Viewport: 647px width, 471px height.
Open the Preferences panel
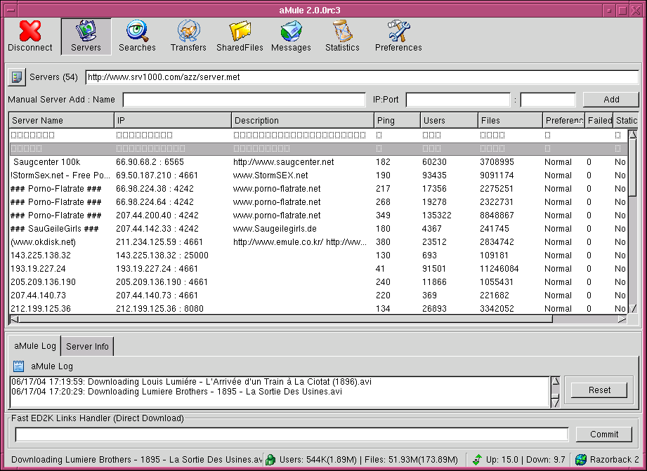(398, 37)
